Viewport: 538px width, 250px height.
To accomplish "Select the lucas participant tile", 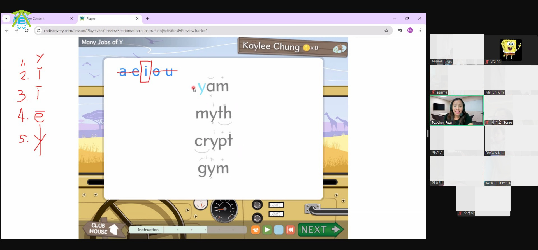I will [x=457, y=49].
